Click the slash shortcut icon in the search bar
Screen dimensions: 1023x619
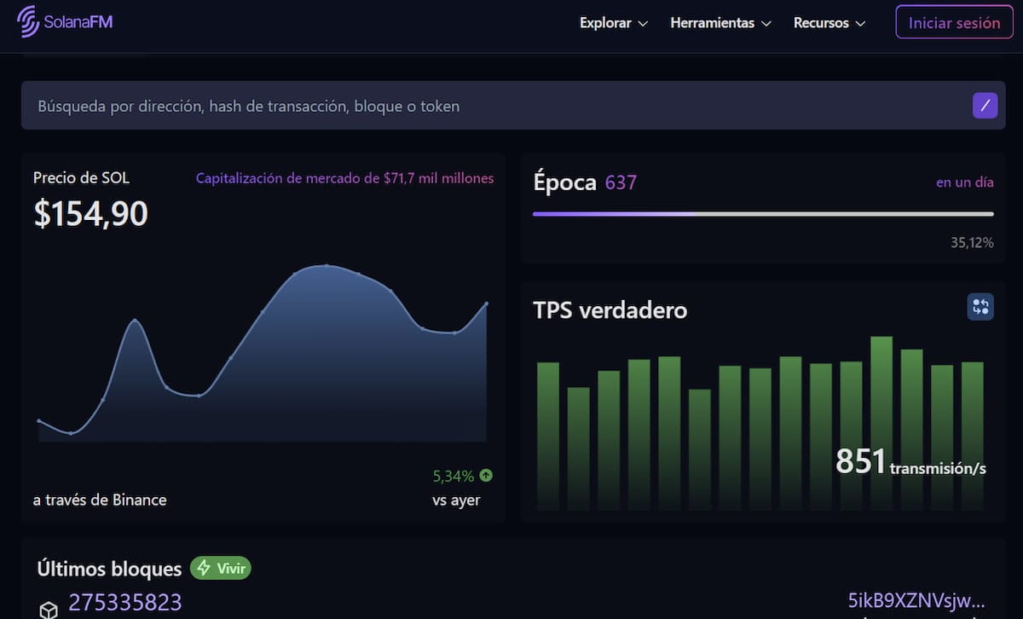click(x=985, y=105)
